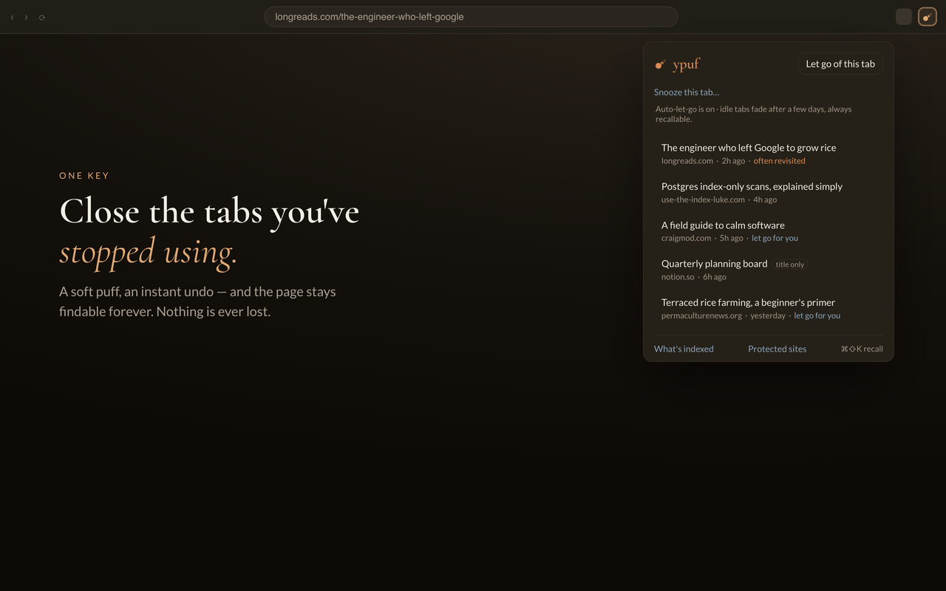Go back with the browser back arrow

click(x=12, y=17)
